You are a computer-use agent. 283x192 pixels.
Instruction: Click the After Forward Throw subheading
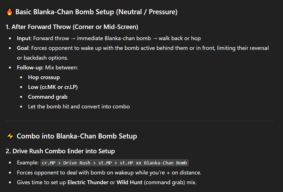coord(72,27)
